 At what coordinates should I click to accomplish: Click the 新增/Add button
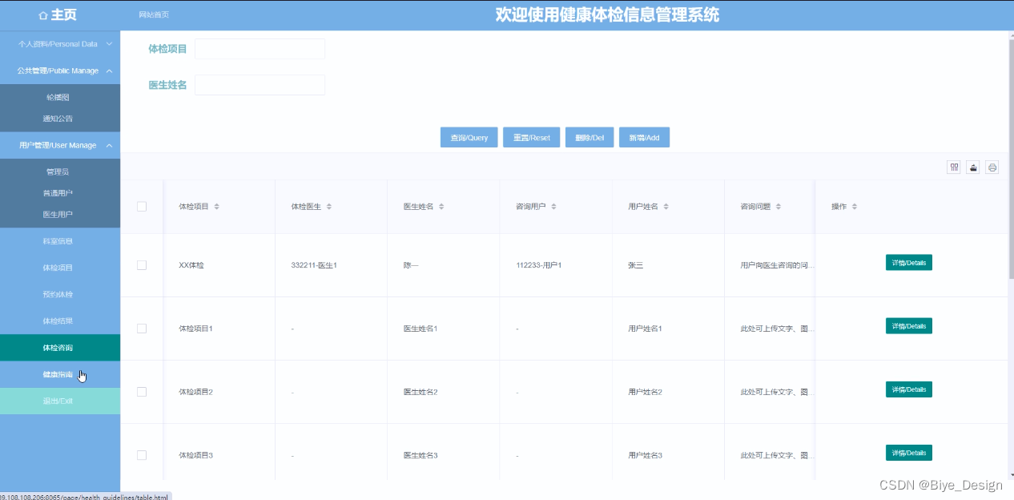pyautogui.click(x=644, y=138)
